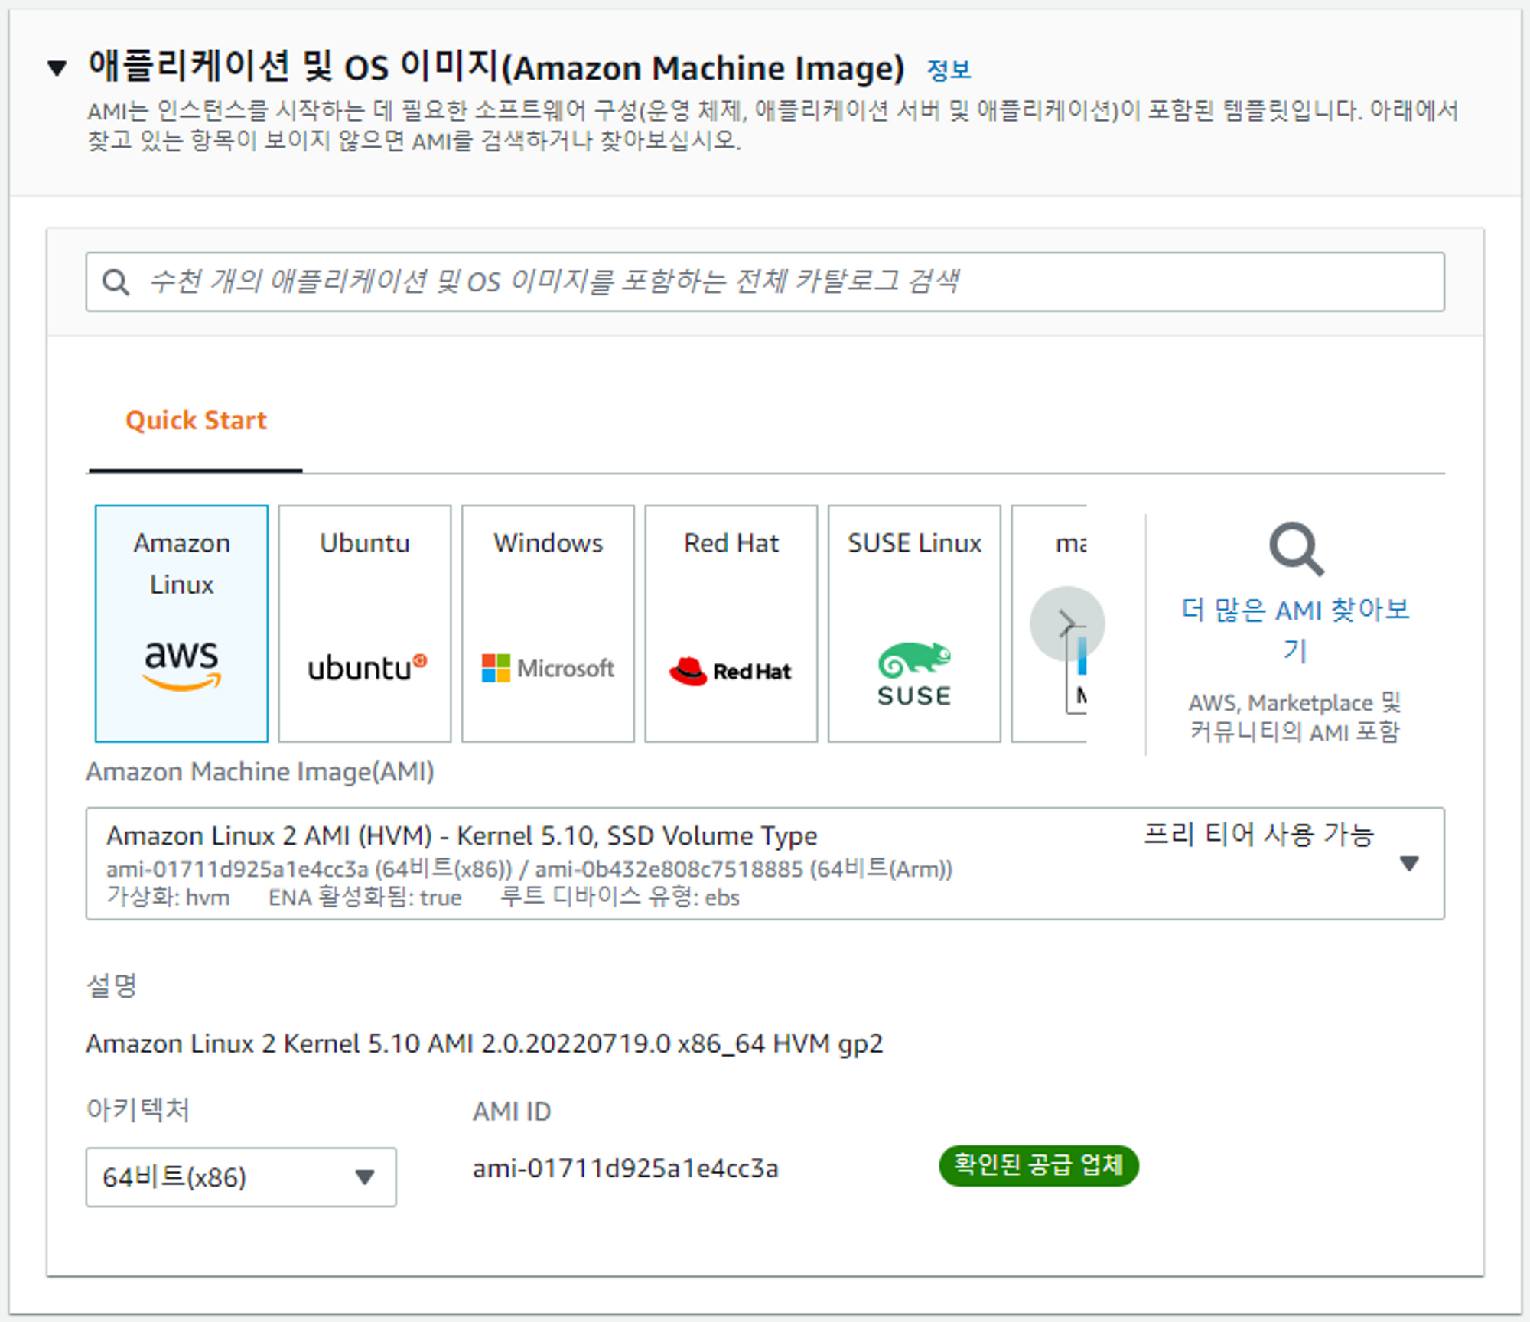Select the Amazon Linux AMI card
The height and width of the screenshot is (1322, 1530).
coord(181,623)
